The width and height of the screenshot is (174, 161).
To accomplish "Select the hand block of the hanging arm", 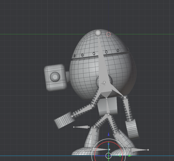I will coord(132,129).
